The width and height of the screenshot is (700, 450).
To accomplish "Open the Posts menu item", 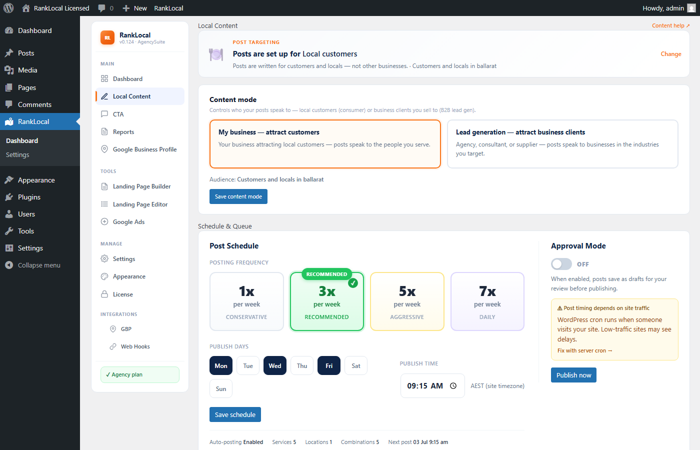I will pos(40,53).
